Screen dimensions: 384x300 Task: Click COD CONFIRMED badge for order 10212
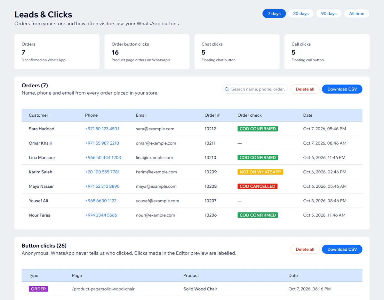tap(258, 129)
